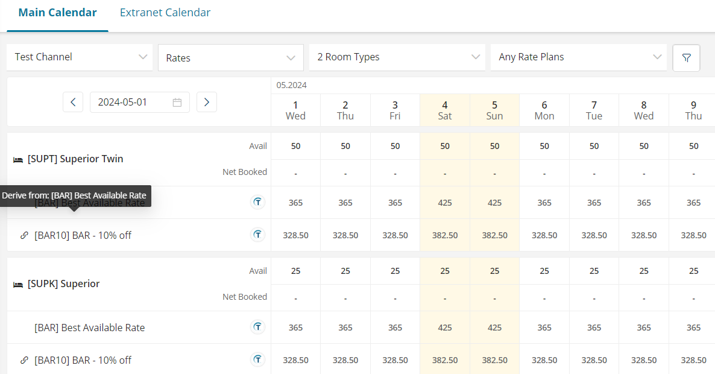Expand the 2 Room Types dropdown
The width and height of the screenshot is (715, 374).
[397, 57]
